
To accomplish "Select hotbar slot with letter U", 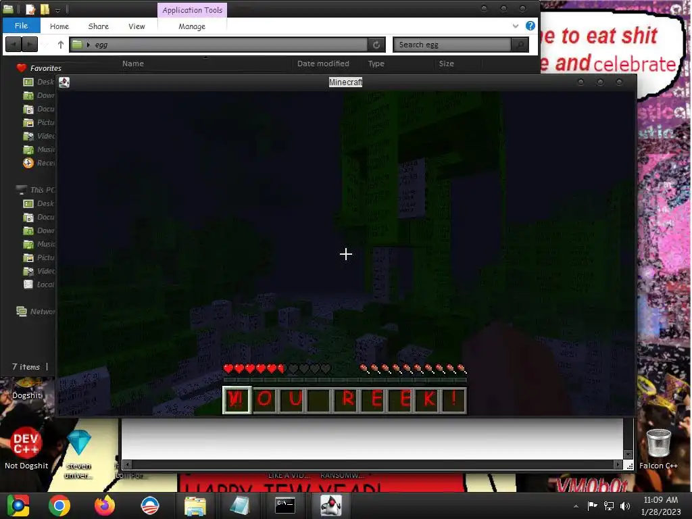I will tap(291, 400).
